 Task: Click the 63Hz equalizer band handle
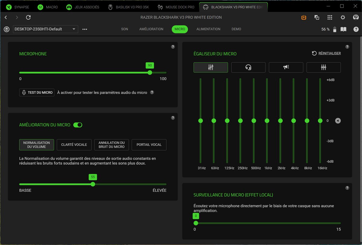214,121
